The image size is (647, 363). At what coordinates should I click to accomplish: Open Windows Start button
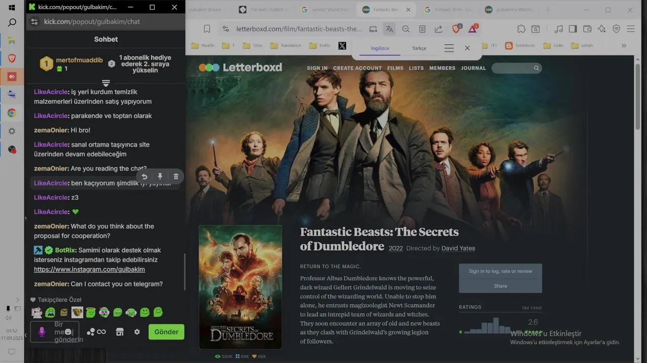[12, 8]
